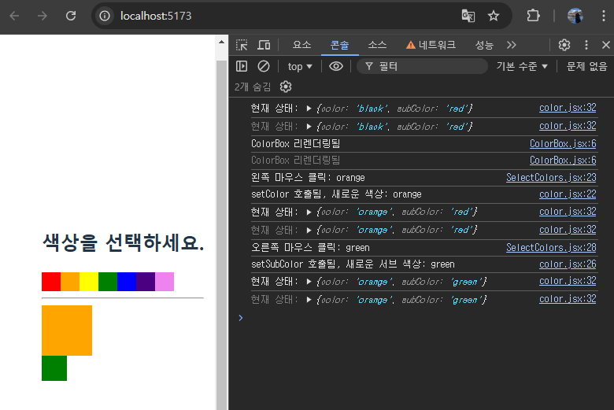Expand the first orange/red state object
This screenshot has width=614, height=410.
coord(309,212)
